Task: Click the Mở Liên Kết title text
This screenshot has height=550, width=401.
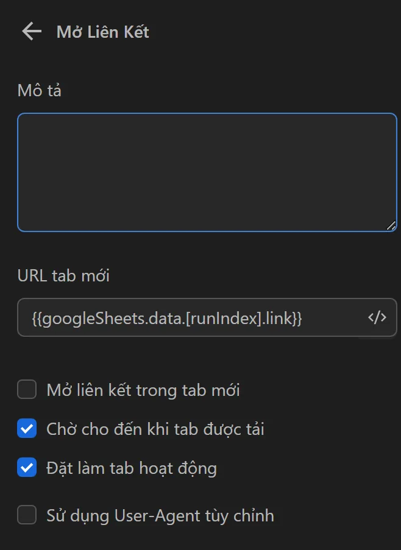Action: [x=103, y=32]
